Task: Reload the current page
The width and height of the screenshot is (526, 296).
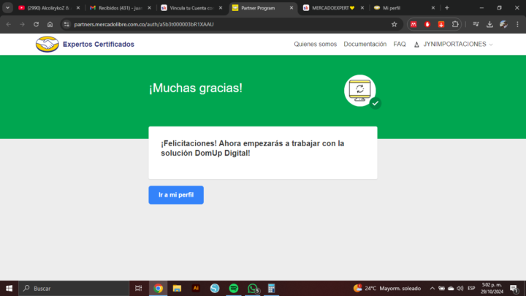Action: (37, 24)
